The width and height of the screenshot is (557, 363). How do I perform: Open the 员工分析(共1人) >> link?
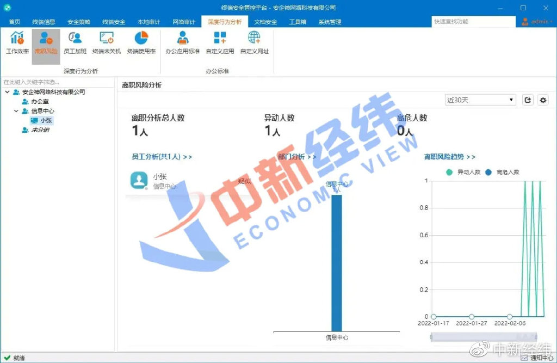pos(162,156)
